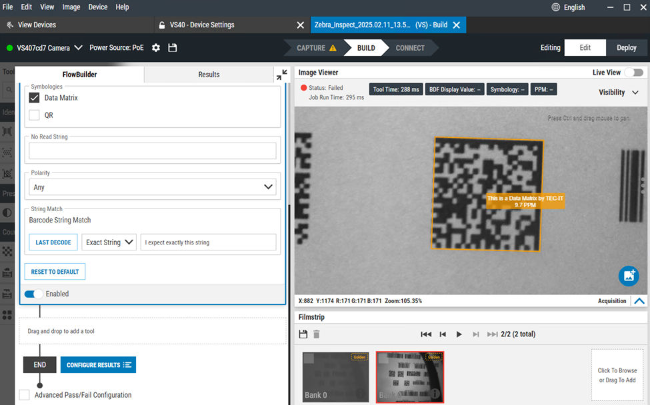
Task: Step to next filmstrip image
Action: tap(475, 334)
